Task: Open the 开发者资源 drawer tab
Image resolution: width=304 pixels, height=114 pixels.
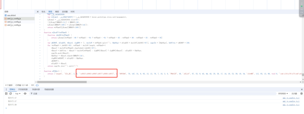Action: click(x=23, y=89)
